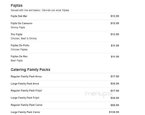
Task: Click the Chicken, Beef & Shrimp description
Action: pyautogui.click(x=24, y=39)
